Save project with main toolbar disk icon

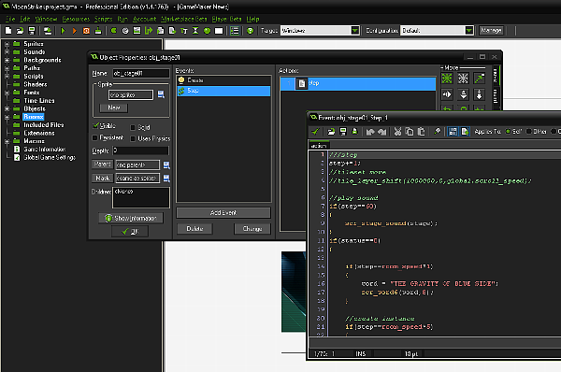point(32,31)
